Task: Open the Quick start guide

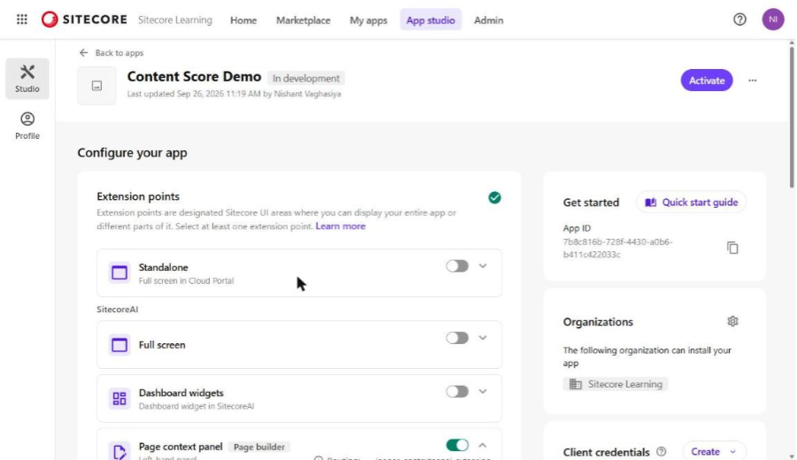Action: [x=692, y=203]
